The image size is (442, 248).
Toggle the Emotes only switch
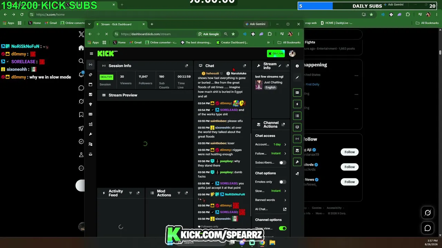pos(282,182)
